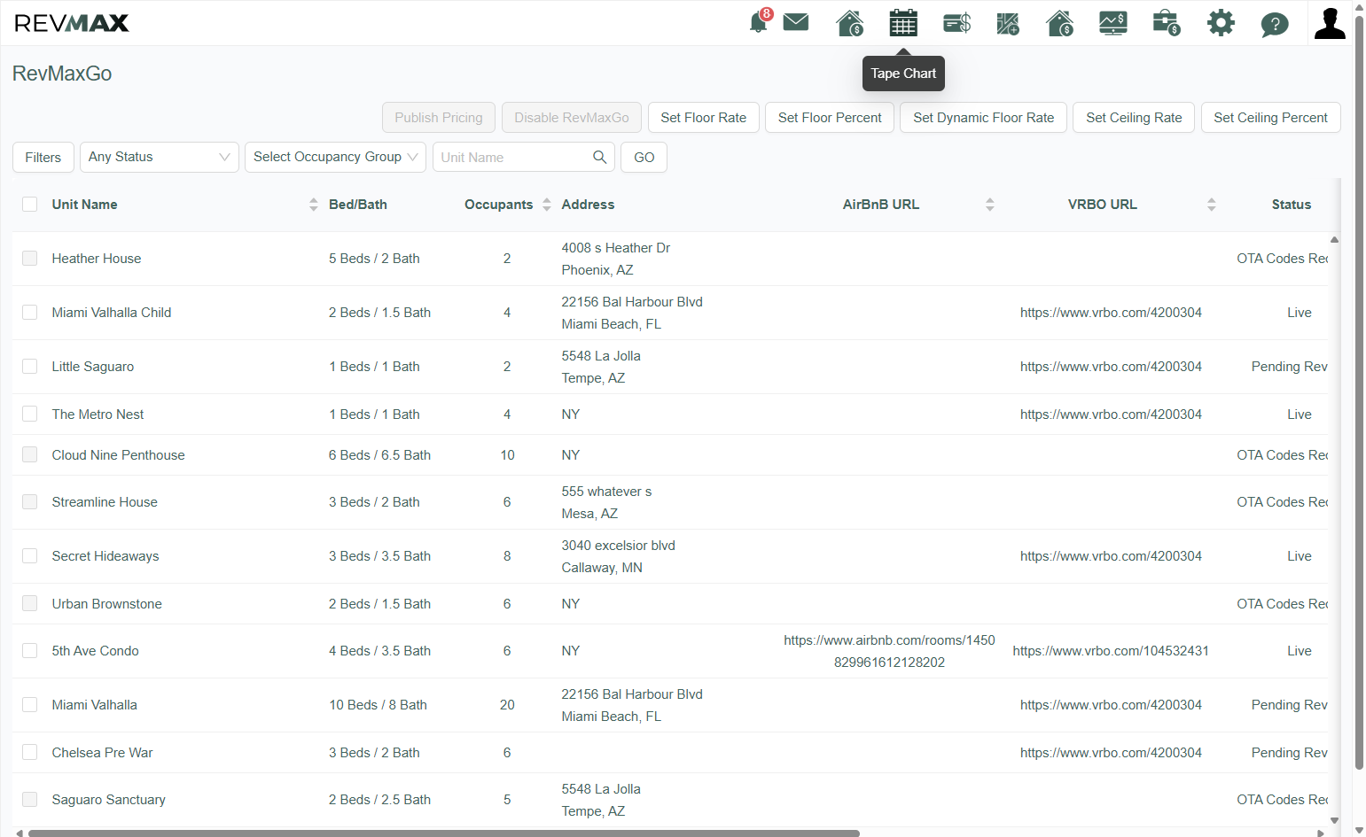Choose Set Dynamic Floor Rate
The image size is (1366, 837).
tap(984, 118)
